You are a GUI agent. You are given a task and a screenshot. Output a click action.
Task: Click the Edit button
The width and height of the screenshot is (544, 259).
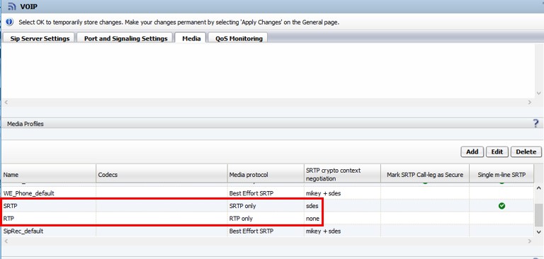pos(497,151)
